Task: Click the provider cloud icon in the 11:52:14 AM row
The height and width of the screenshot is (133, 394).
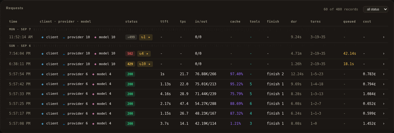Action: click(x=64, y=37)
